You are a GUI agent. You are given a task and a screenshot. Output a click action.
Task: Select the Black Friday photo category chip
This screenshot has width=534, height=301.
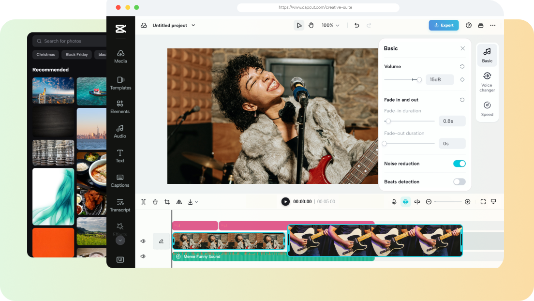click(x=76, y=55)
